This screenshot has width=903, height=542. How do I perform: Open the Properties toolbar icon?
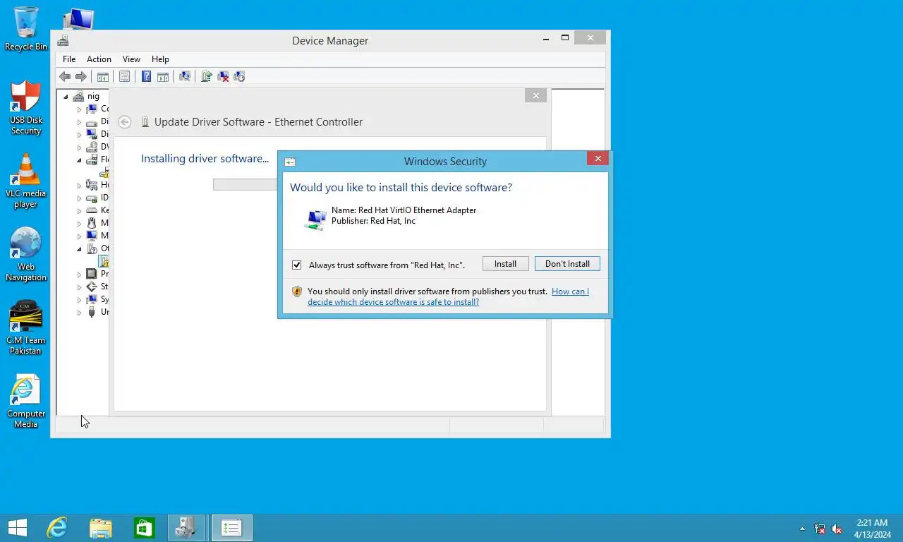[x=125, y=76]
